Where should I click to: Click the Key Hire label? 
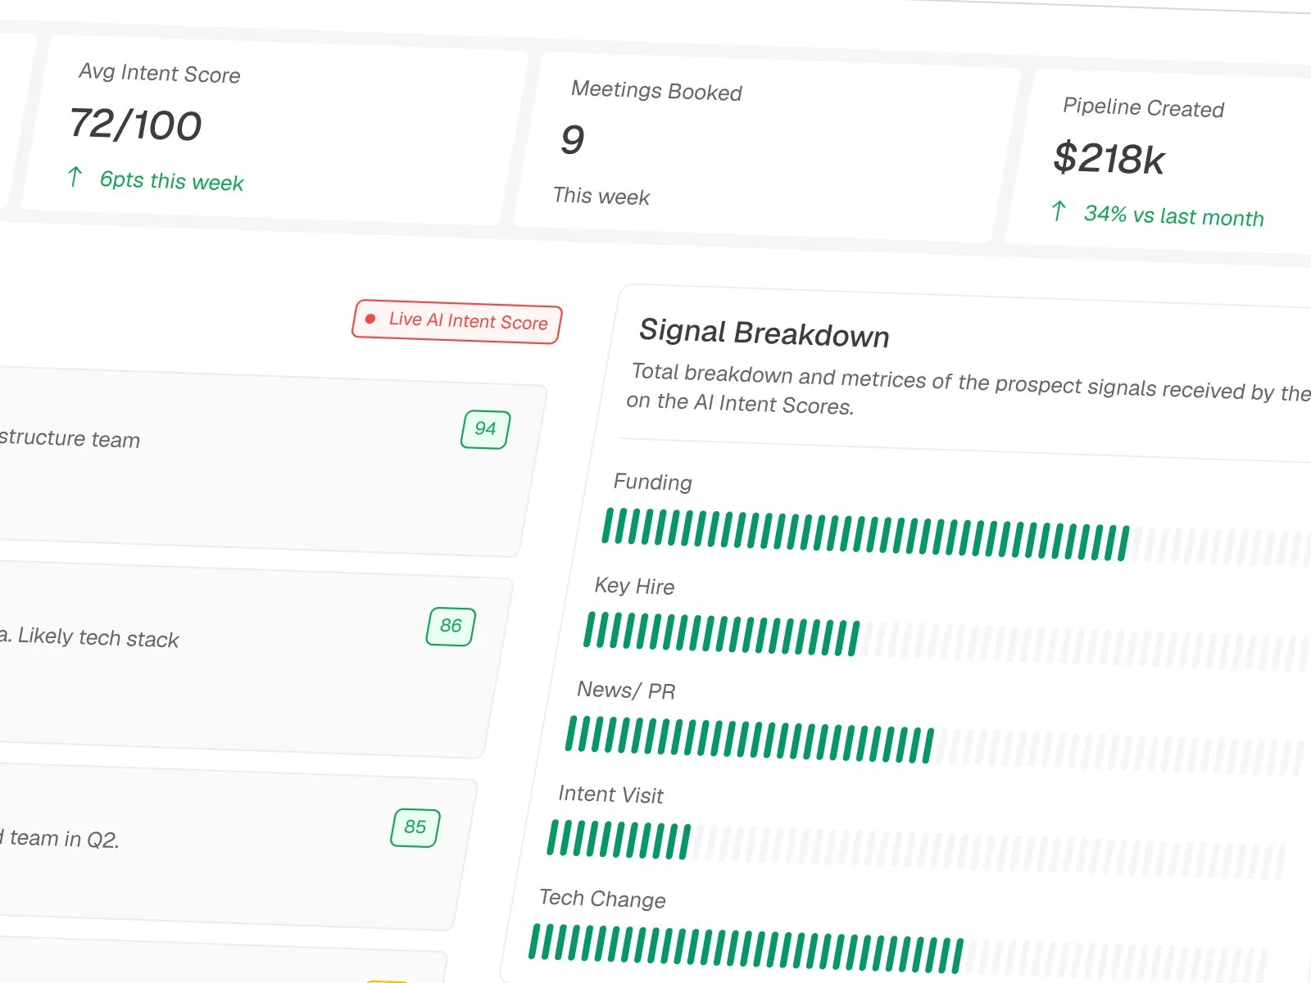[x=635, y=586]
